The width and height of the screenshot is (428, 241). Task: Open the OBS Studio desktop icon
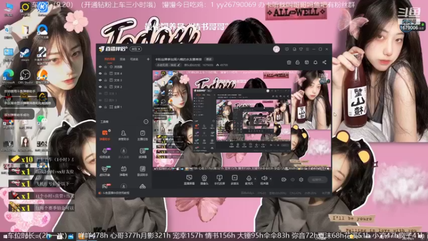point(25,77)
